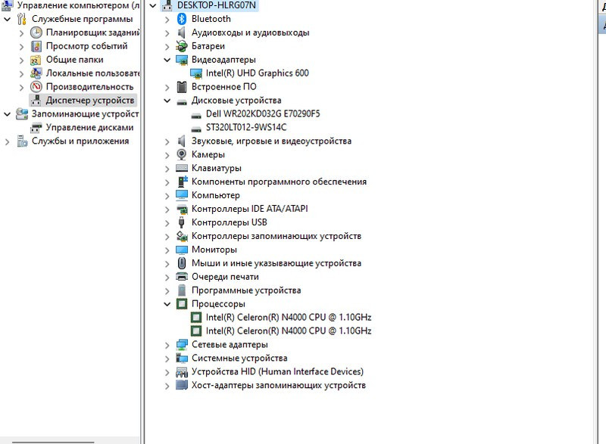
Task: Click the Dell WR202KD032G disk icon
Action: tap(196, 114)
